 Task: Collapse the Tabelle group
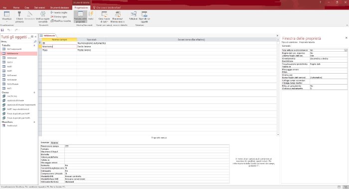click(34, 45)
